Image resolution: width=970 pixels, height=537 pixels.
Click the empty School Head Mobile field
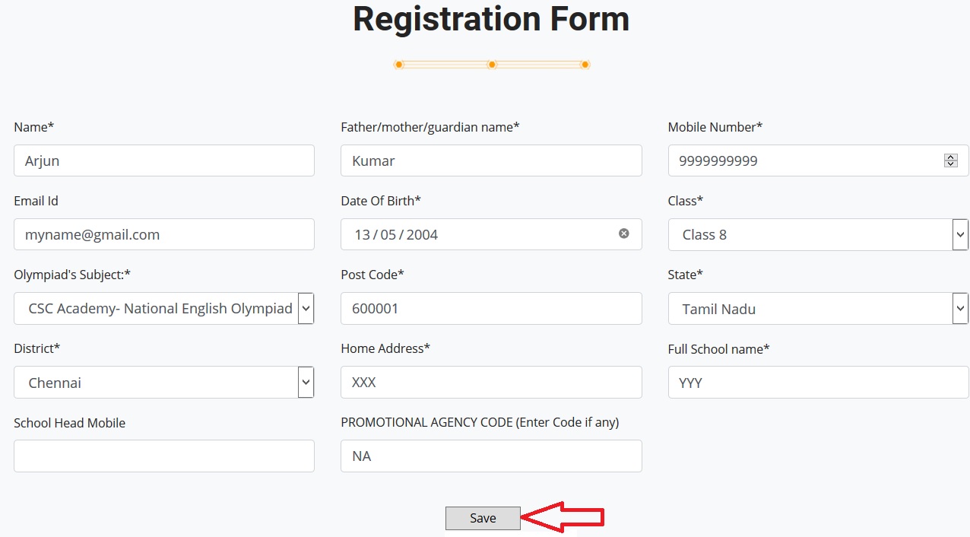[x=163, y=456]
